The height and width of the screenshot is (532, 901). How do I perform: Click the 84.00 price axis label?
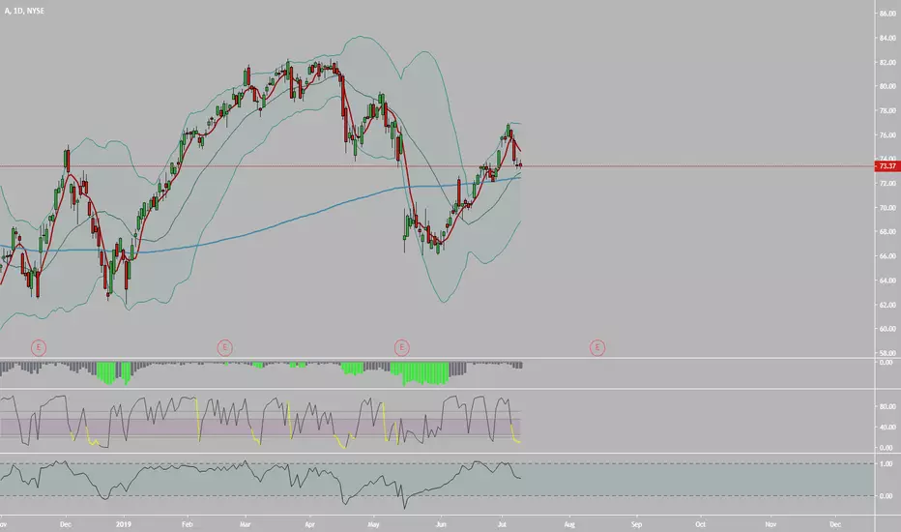[x=887, y=38]
